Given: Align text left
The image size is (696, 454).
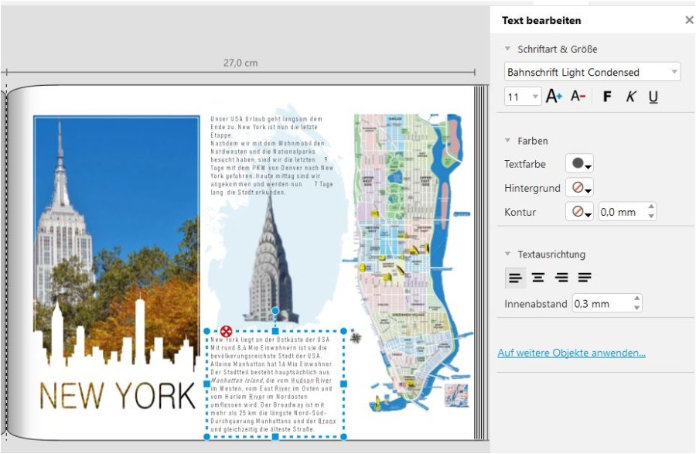Looking at the screenshot, I should 515,278.
